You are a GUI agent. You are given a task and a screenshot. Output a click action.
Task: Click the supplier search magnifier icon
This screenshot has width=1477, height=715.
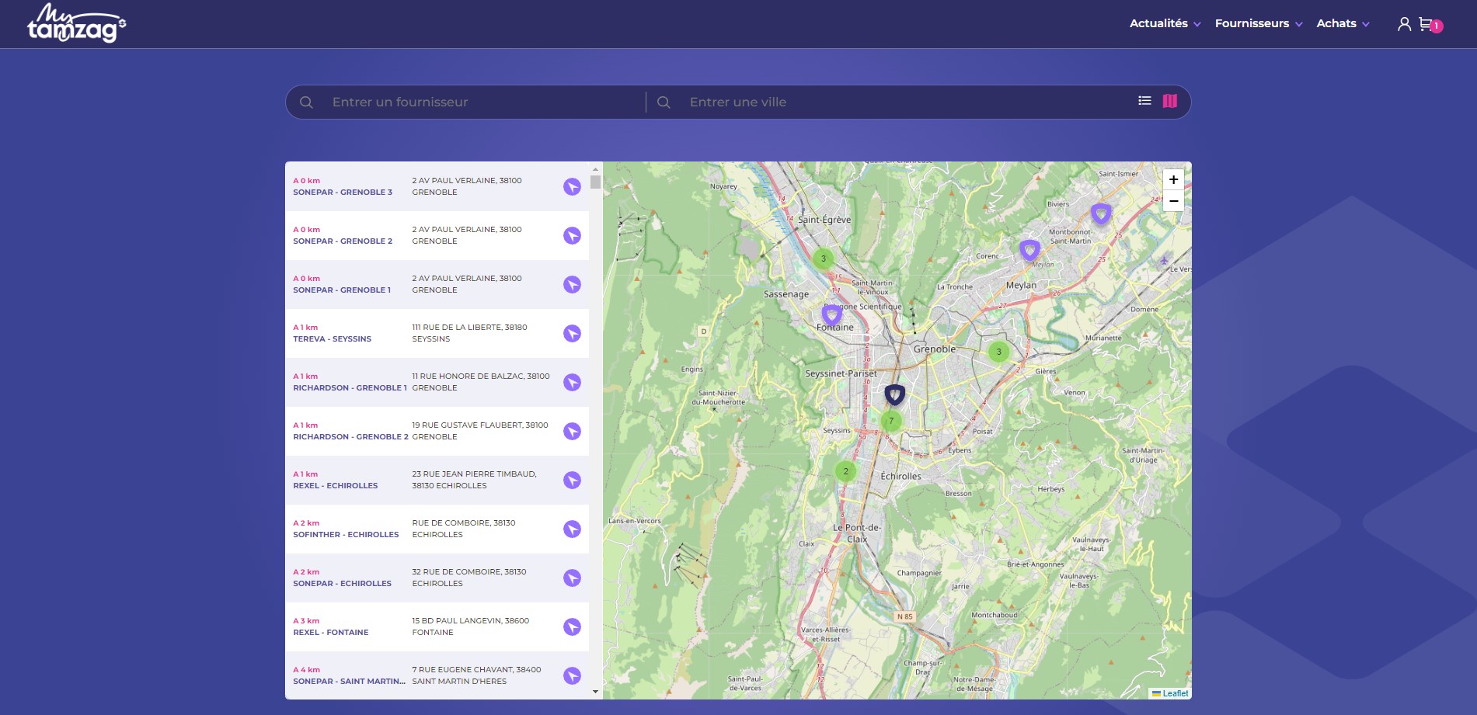(306, 102)
